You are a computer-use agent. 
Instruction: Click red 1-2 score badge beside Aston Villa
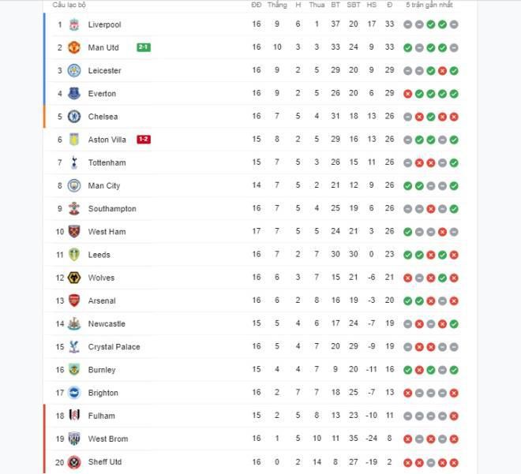coord(144,139)
